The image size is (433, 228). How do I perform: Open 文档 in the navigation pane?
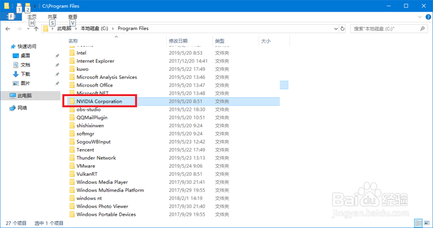pos(25,65)
